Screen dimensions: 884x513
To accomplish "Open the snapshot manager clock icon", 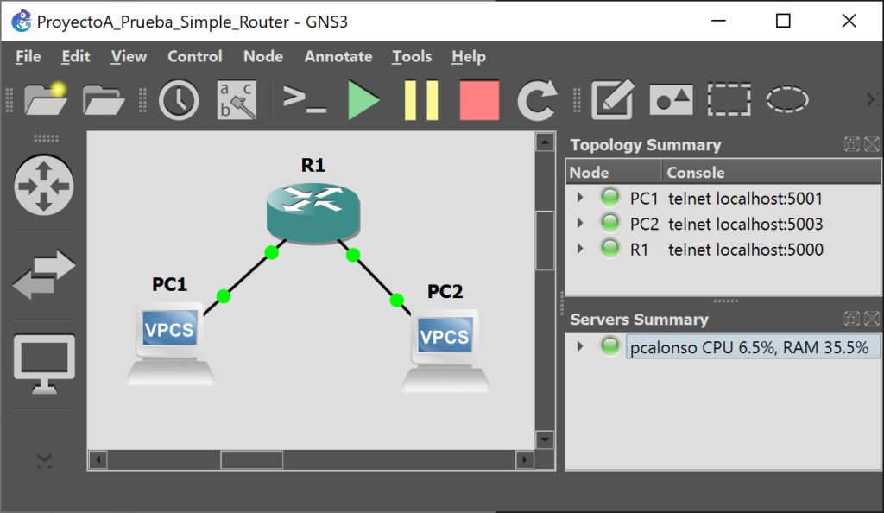I will pyautogui.click(x=179, y=100).
